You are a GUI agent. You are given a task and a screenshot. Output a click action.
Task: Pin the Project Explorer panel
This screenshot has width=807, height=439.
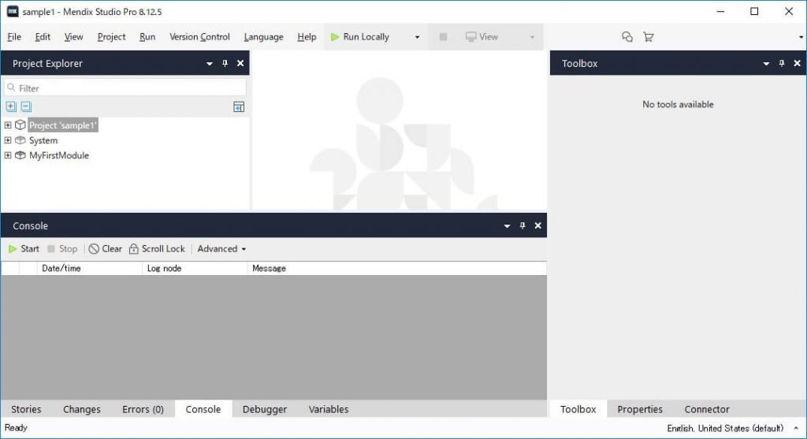point(225,64)
